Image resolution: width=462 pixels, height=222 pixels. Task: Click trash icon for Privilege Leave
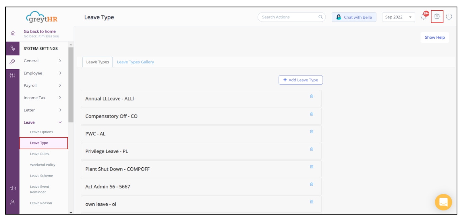click(311, 149)
